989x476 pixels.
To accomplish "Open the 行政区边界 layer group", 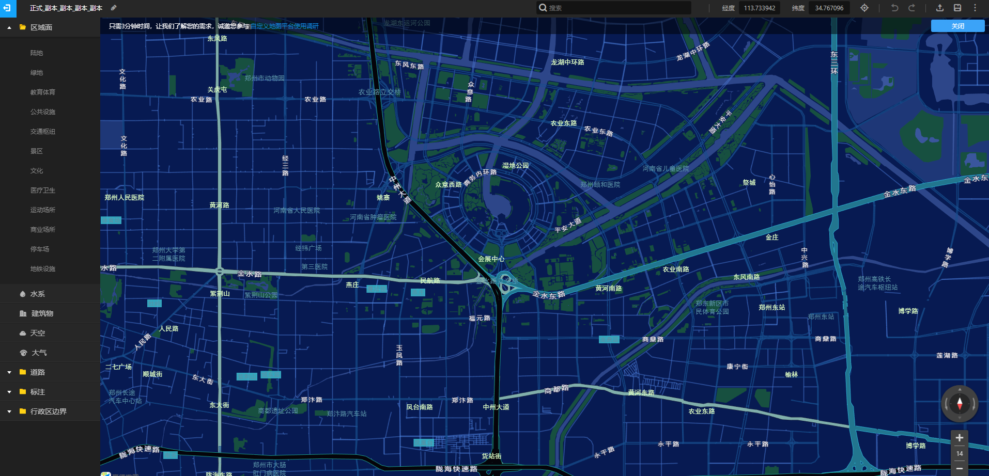I will (50, 411).
